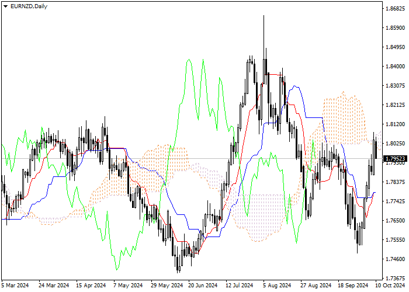Click the 5 Mar 2024 date label
Screen dimensions: 409x292
point(15,286)
